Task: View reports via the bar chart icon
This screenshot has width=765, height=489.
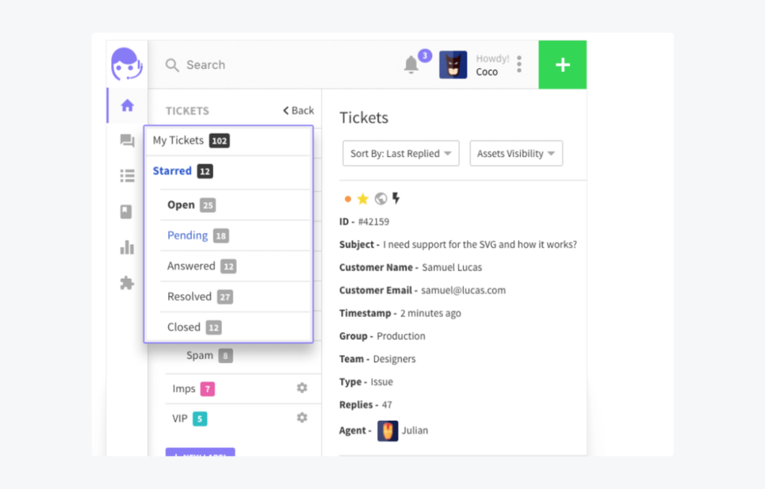Action: pyautogui.click(x=126, y=248)
